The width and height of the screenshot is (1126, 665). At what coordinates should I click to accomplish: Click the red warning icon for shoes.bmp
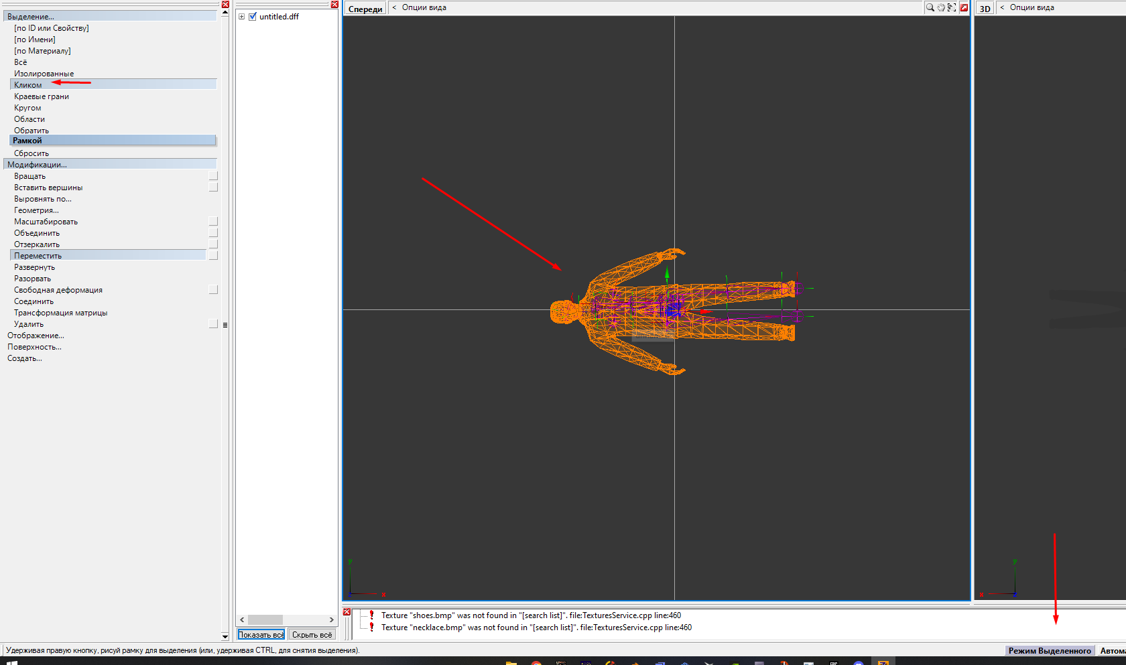coord(371,615)
